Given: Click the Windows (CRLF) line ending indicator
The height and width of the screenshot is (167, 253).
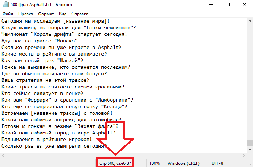Looking at the screenshot, I should pyautogui.click(x=183, y=163).
